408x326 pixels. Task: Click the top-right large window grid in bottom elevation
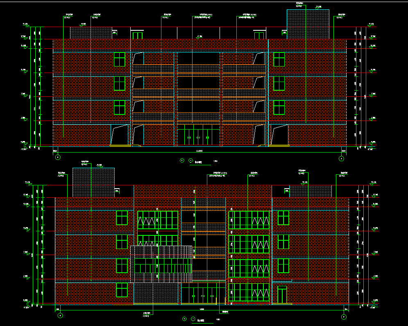pyautogui.click(x=249, y=220)
